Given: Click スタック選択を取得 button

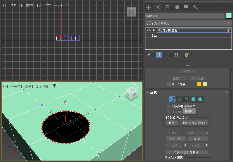Looking at the screenshot, I should click(x=187, y=152).
